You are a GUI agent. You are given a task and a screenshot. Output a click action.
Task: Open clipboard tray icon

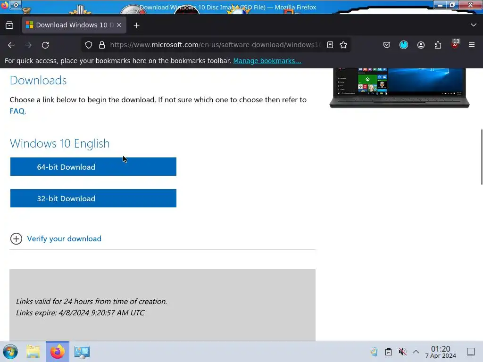coord(389,352)
